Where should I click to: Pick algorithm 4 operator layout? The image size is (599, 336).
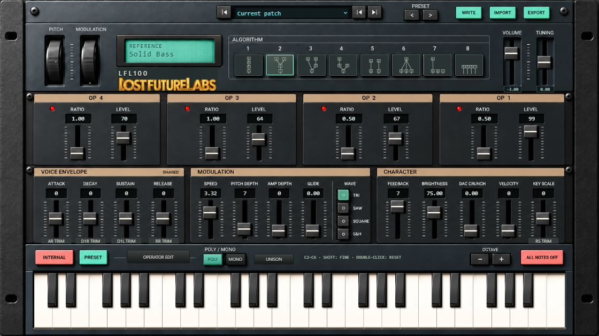click(343, 65)
